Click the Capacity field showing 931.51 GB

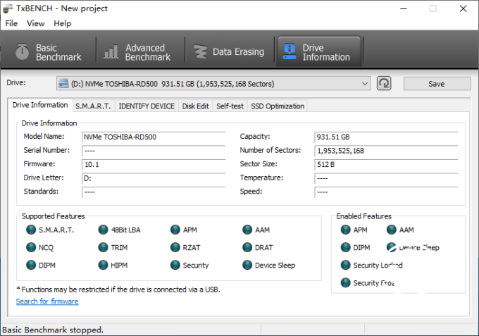(x=386, y=137)
